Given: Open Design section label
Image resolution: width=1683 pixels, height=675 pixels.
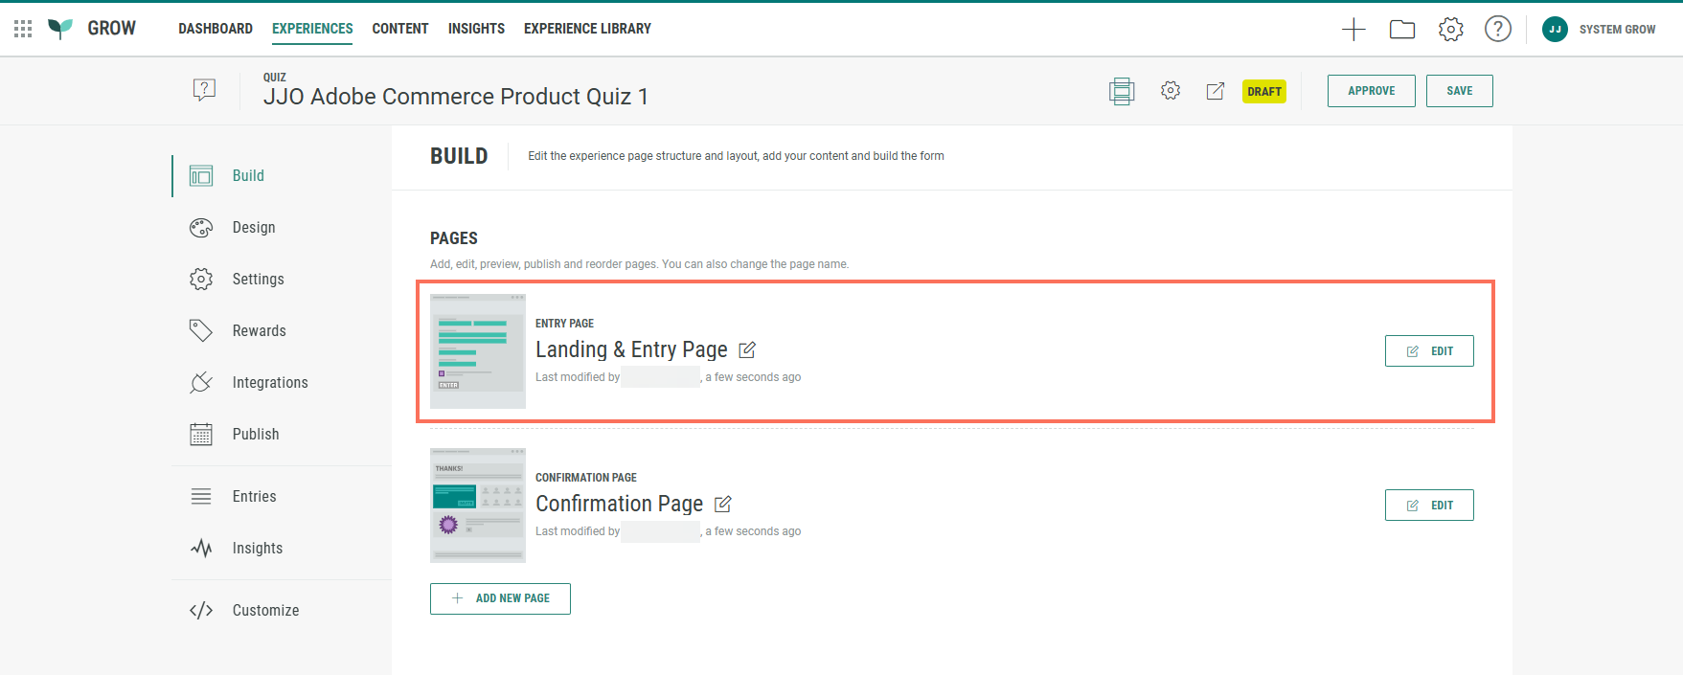Looking at the screenshot, I should 254,228.
